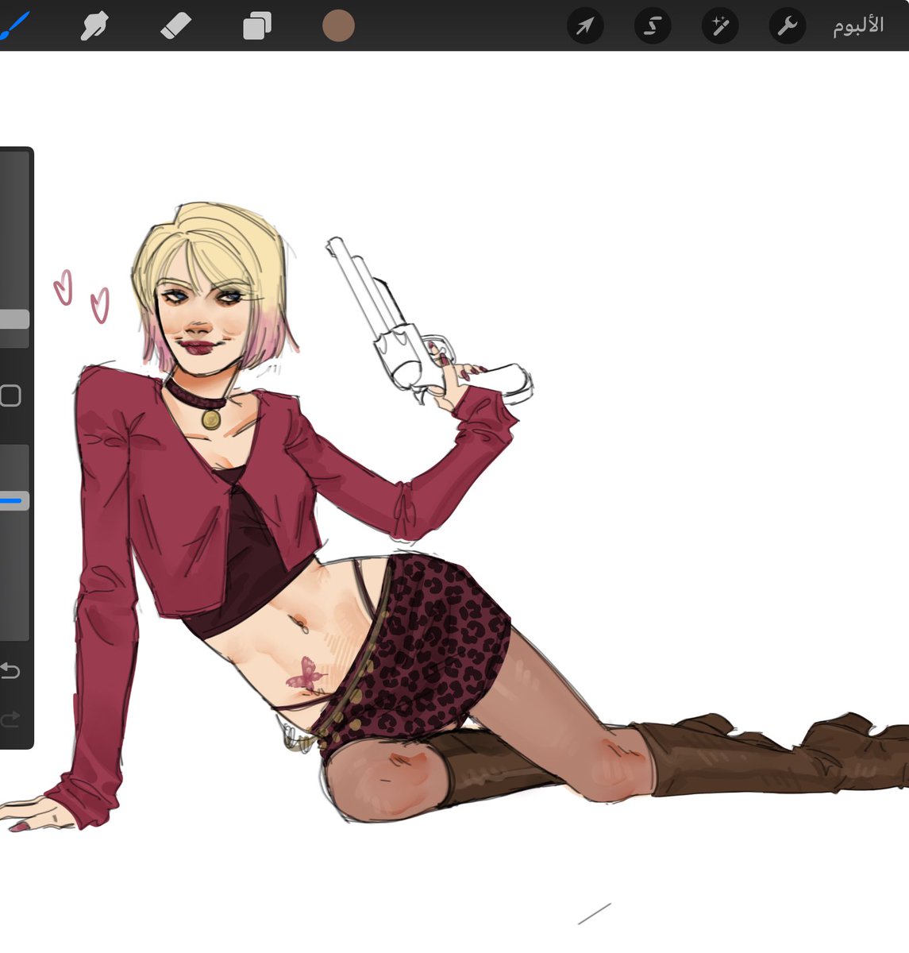Click the brush opacity slider handle
This screenshot has width=909, height=953.
13,500
